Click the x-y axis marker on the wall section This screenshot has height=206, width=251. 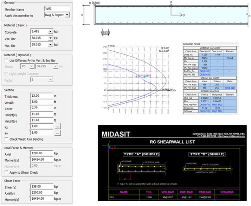pos(175,13)
